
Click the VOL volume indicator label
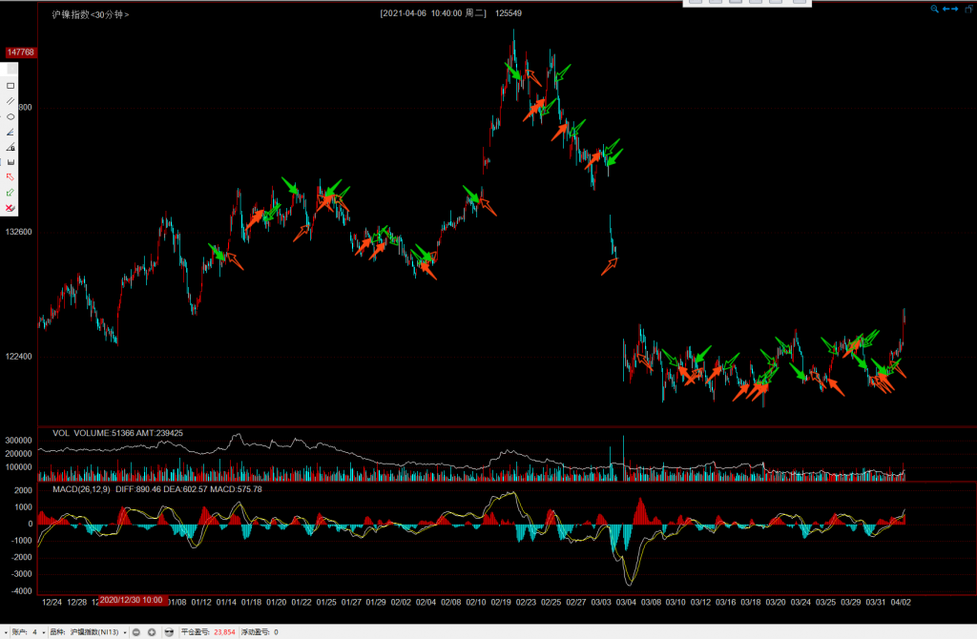[61, 433]
